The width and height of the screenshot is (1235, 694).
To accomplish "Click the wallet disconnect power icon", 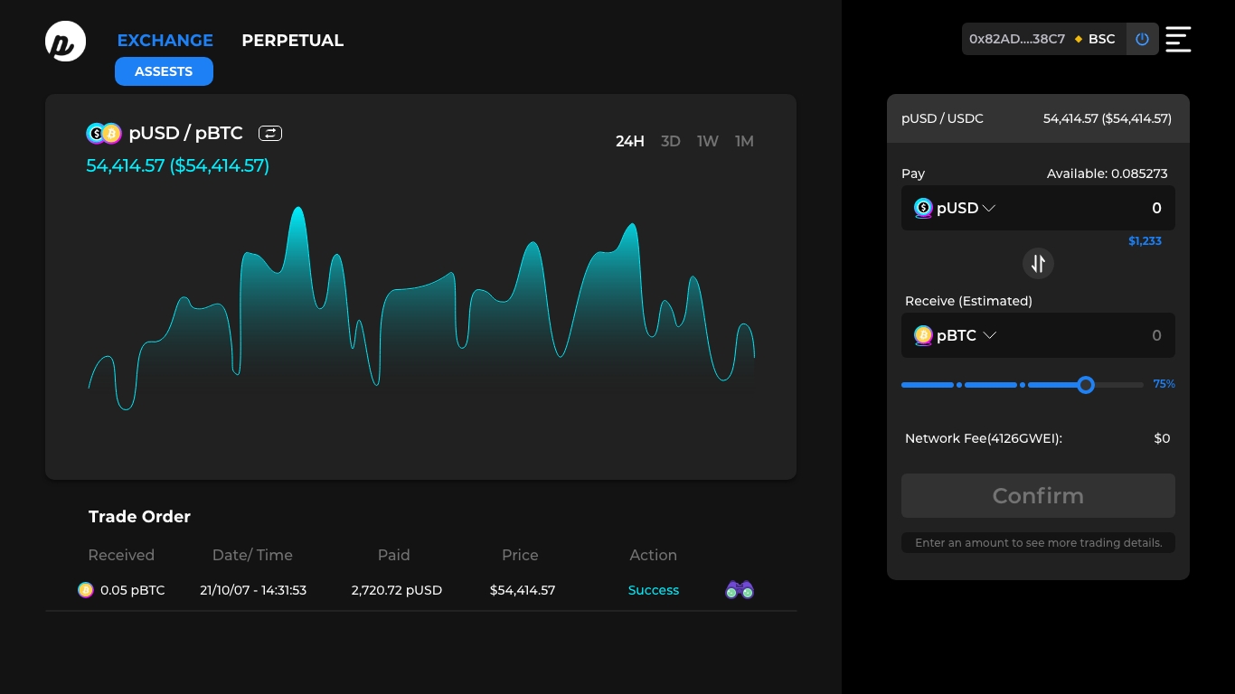I will (x=1142, y=40).
